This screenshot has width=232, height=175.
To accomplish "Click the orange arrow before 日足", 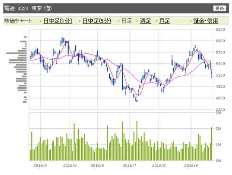I will tap(118, 21).
